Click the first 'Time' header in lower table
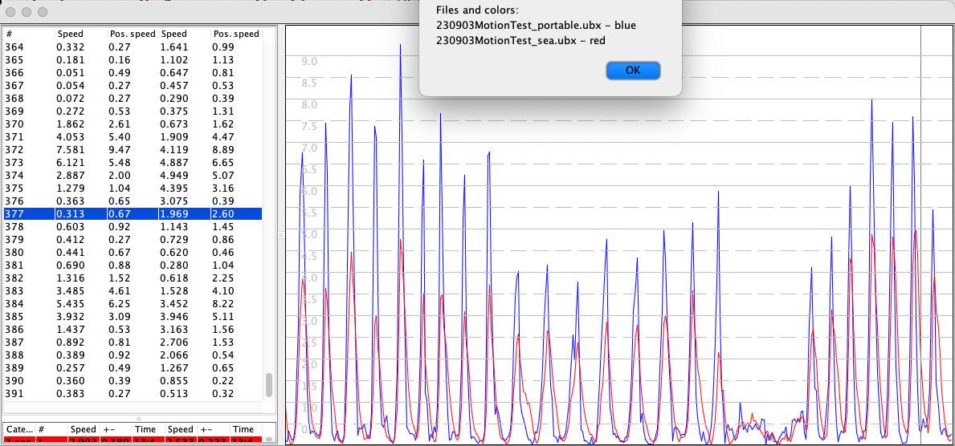 (145, 429)
